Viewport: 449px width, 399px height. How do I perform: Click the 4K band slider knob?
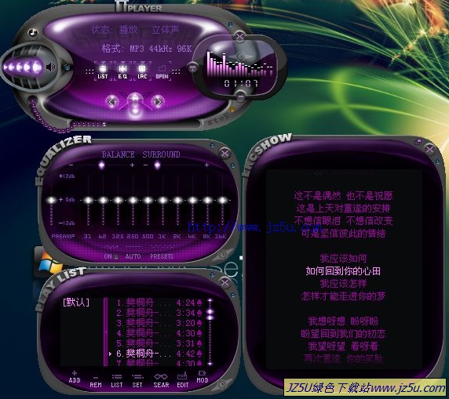point(192,200)
